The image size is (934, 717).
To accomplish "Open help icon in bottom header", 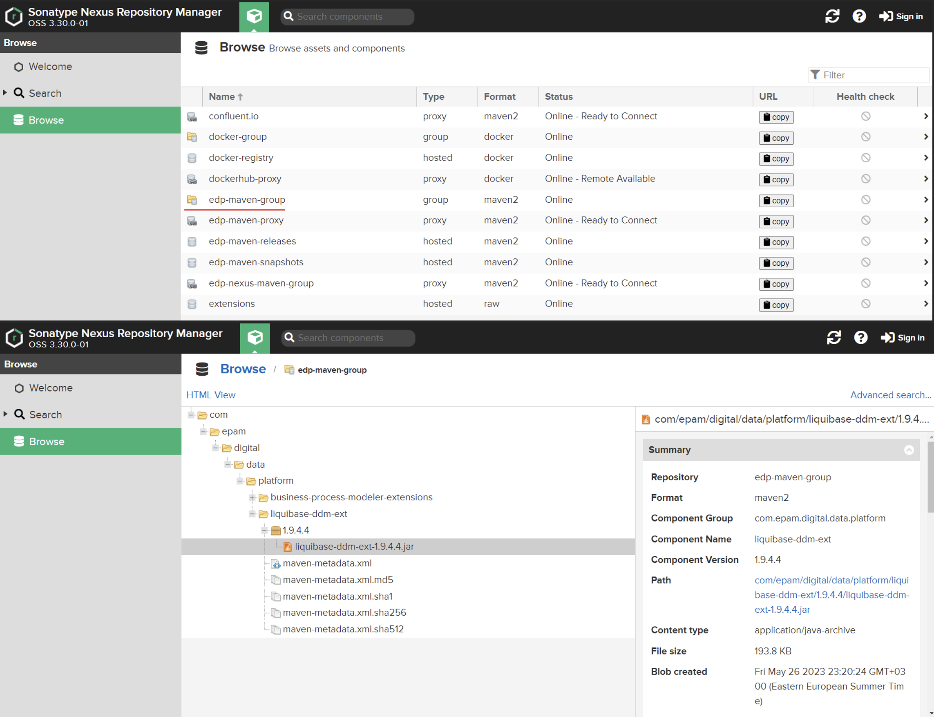I will click(860, 338).
